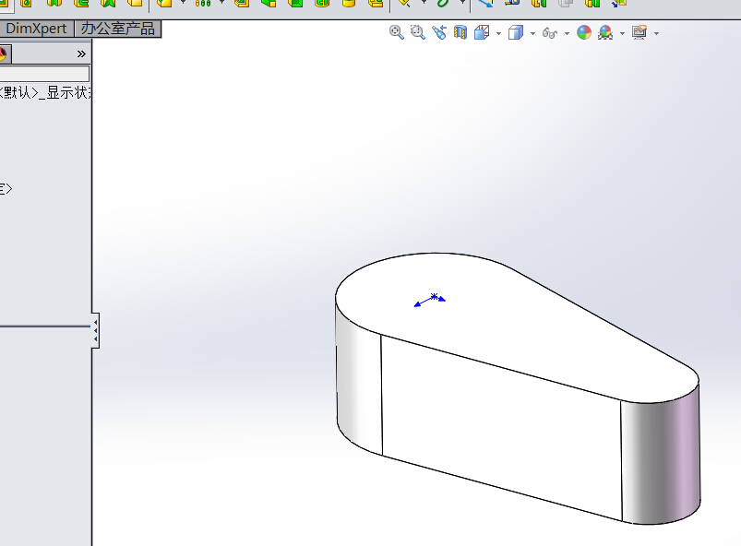Expand the Display Style dropdown arrow
Viewport: 741px width, 546px height.
[x=532, y=33]
